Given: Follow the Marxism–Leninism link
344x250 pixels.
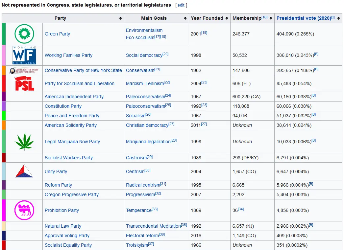Looking at the screenshot, I should (x=145, y=83).
